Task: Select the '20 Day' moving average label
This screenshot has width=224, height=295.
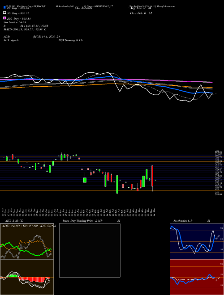Action: tap(19, 8)
